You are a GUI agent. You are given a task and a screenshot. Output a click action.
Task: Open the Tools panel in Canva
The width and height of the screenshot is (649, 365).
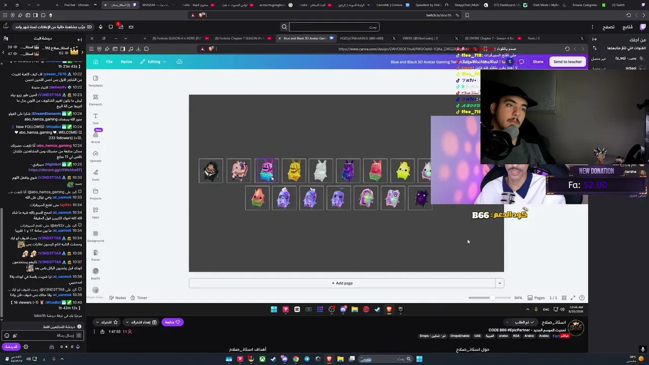[95, 174]
